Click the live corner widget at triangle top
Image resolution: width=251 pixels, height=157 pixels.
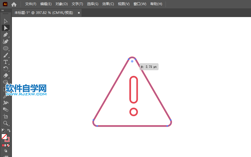[x=132, y=61]
